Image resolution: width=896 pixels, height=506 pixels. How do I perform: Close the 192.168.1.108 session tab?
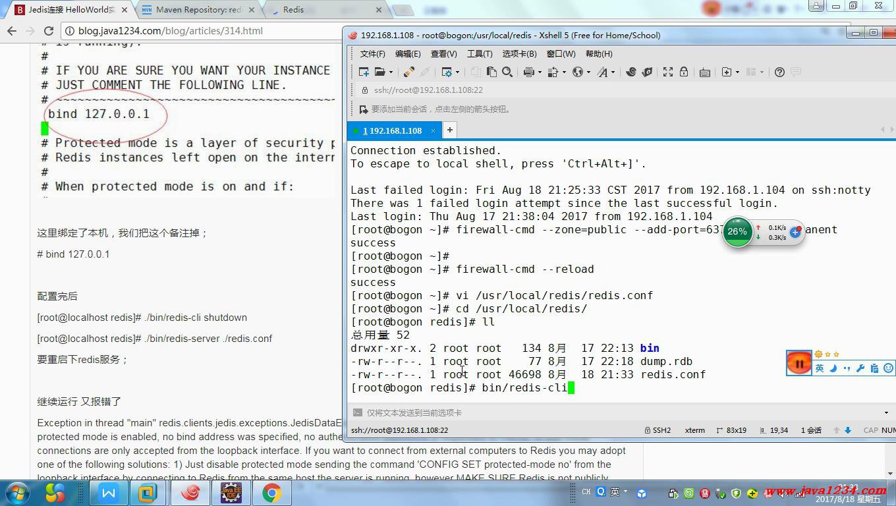433,130
